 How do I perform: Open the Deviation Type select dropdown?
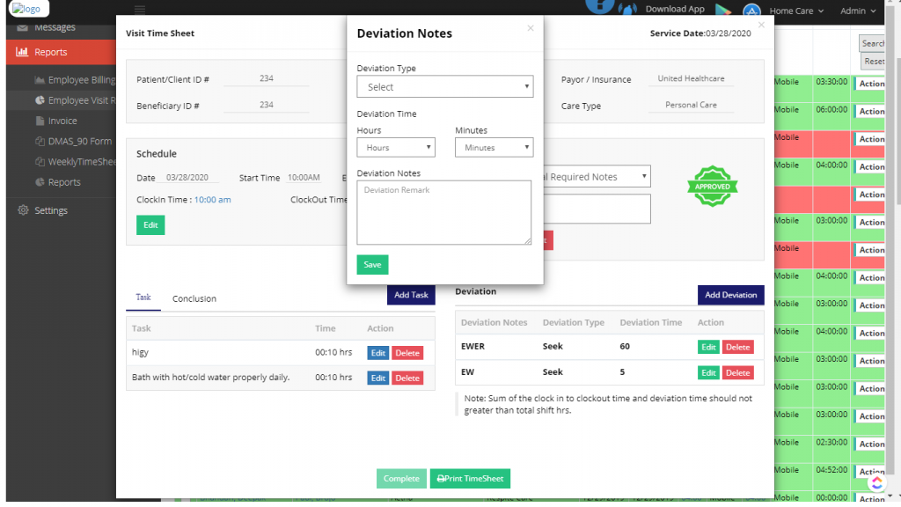(444, 87)
